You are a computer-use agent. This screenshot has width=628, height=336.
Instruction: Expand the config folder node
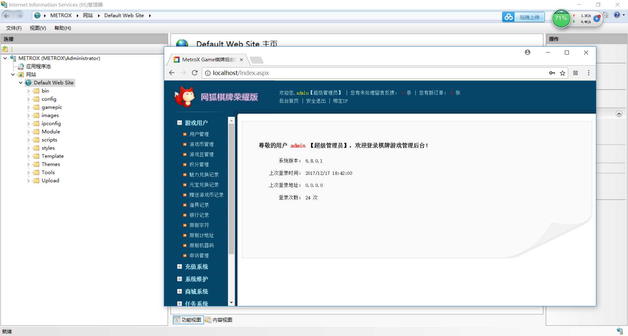coord(28,99)
